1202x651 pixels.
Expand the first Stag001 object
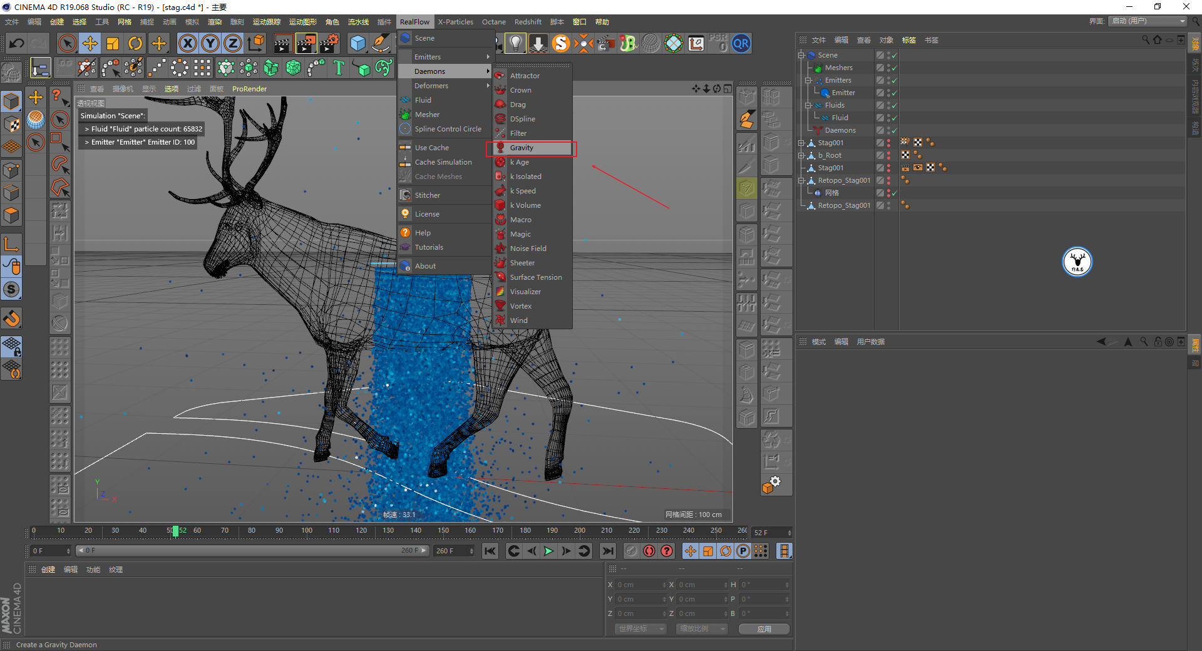801,143
